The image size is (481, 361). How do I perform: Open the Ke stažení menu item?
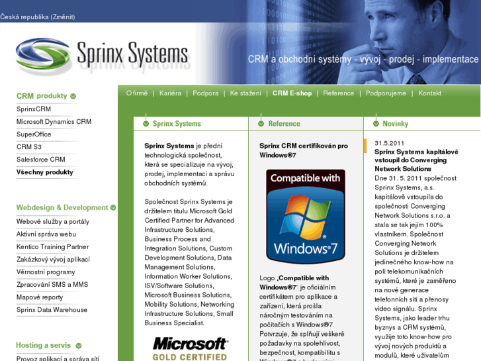[245, 93]
